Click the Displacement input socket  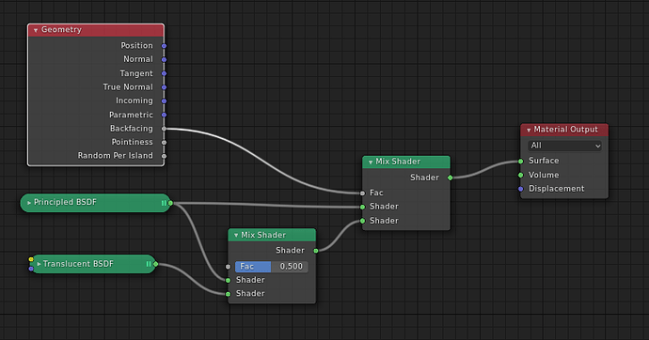click(x=521, y=189)
